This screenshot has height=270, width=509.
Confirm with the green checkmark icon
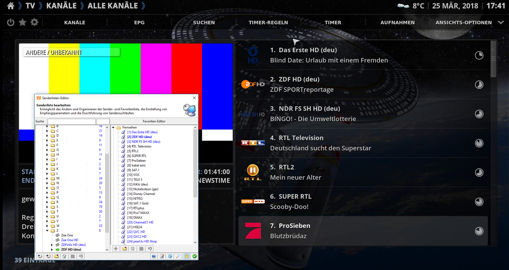coord(195,256)
